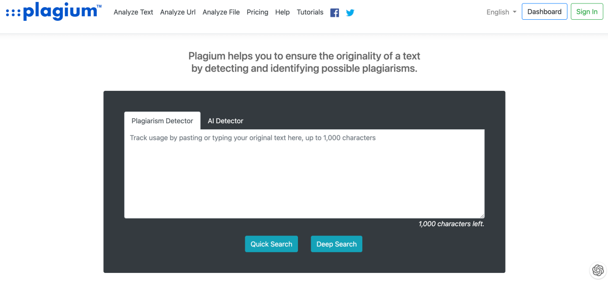Image resolution: width=608 pixels, height=282 pixels.
Task: Open the Analyze File menu item
Action: click(221, 12)
